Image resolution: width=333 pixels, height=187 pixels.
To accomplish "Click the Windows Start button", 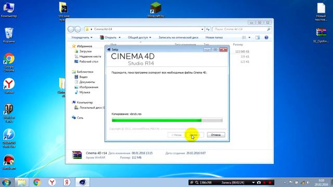I will [x=6, y=182].
